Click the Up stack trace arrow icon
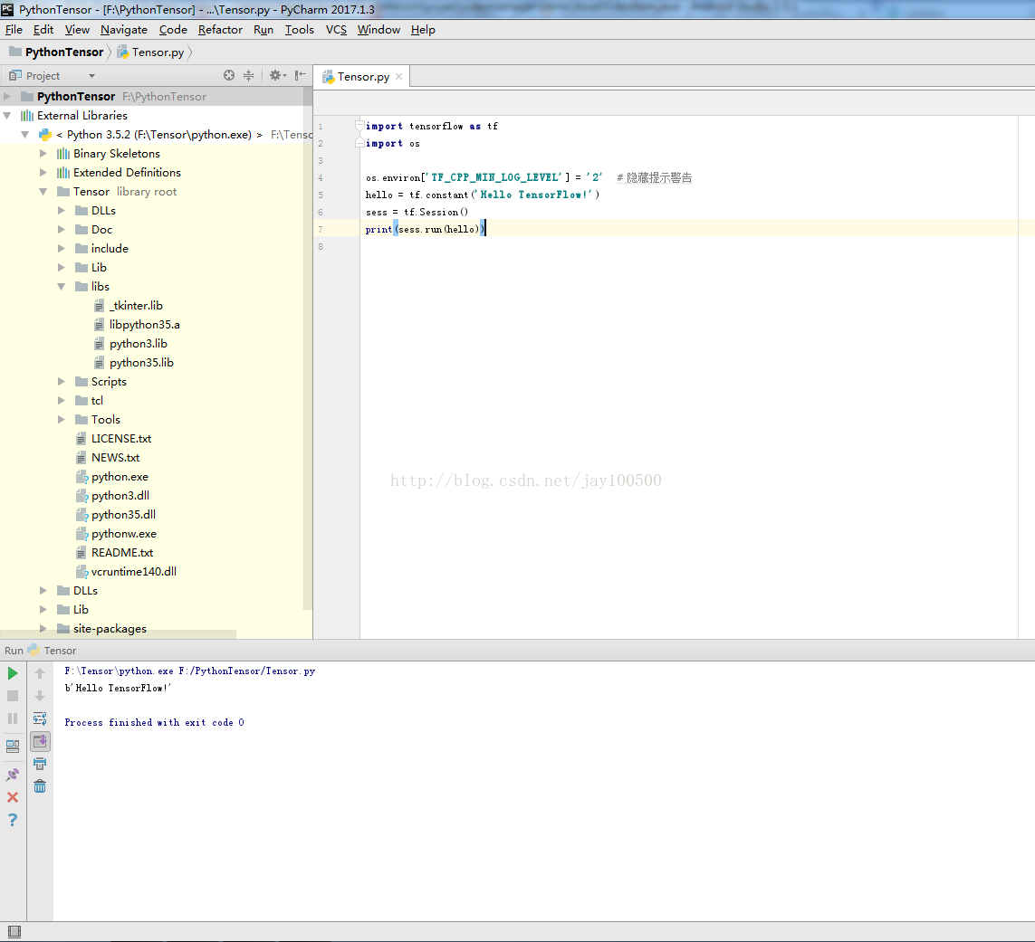Image resolution: width=1035 pixels, height=942 pixels. click(40, 673)
